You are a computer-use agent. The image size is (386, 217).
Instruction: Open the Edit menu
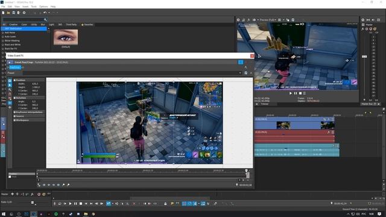click(10, 7)
